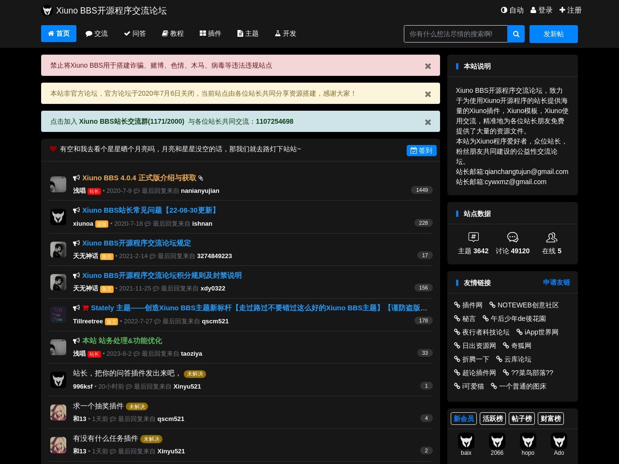
Task: Select the 财富榜 tab
Action: click(x=551, y=419)
